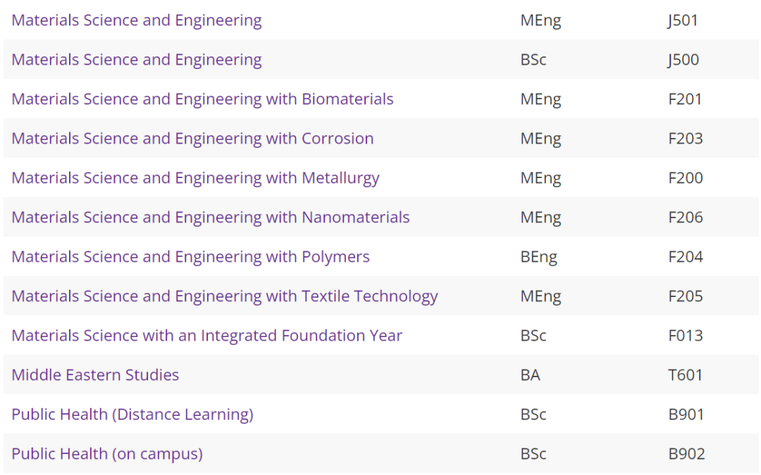
Task: Visit Materials Science and Engineering with Polymers
Action: click(x=191, y=257)
